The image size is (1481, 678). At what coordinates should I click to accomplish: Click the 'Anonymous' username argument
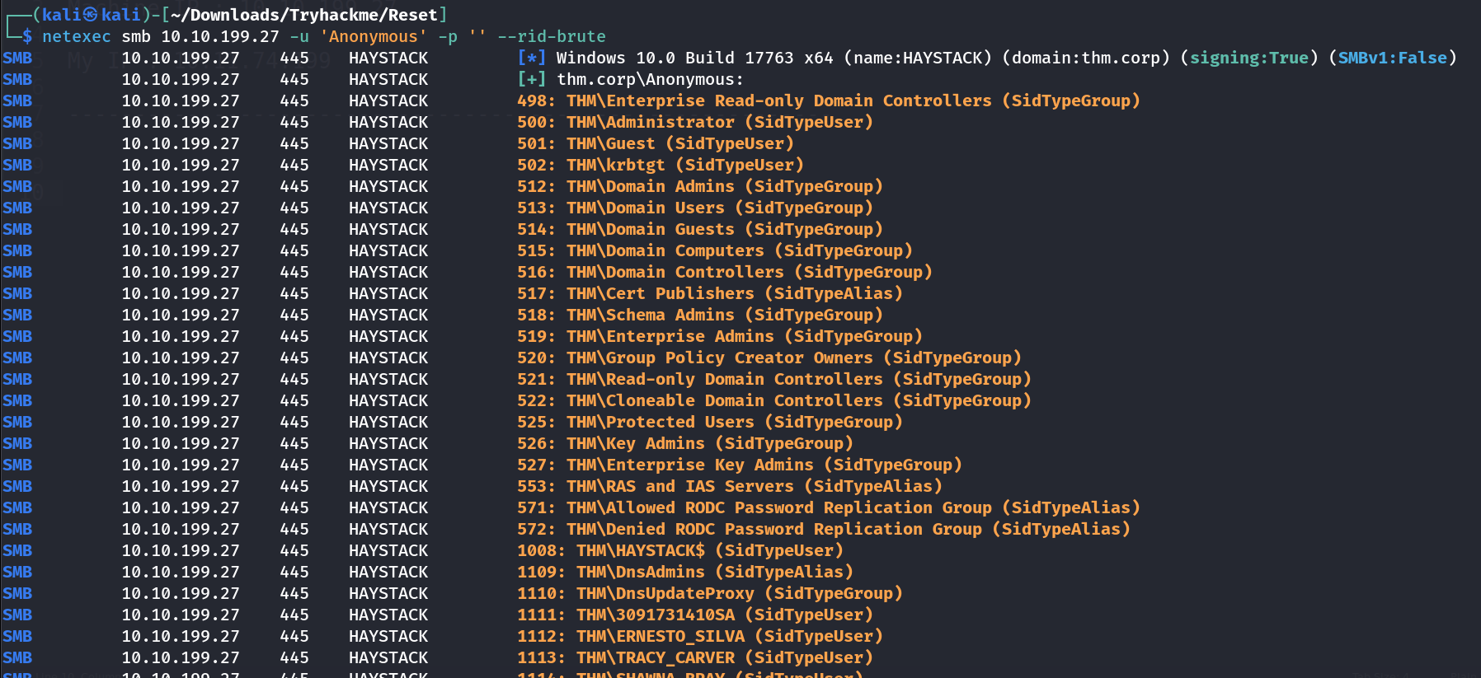(x=373, y=36)
